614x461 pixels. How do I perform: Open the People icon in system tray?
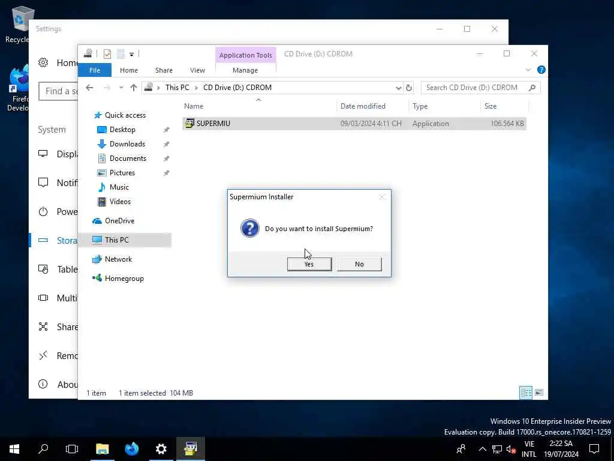[461, 449]
